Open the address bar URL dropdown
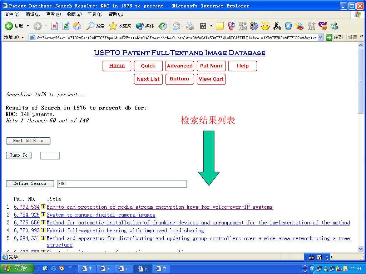The width and height of the screenshot is (366, 274). pos(321,37)
